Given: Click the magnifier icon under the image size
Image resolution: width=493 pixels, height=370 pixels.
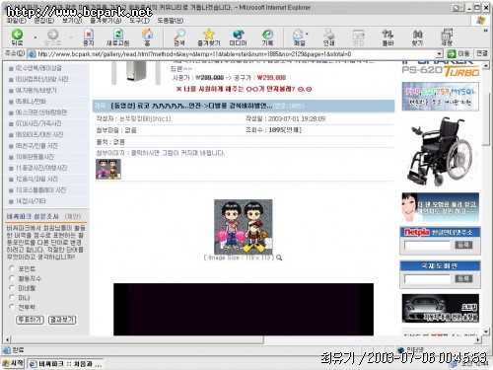Looking at the screenshot, I should coord(279,258).
